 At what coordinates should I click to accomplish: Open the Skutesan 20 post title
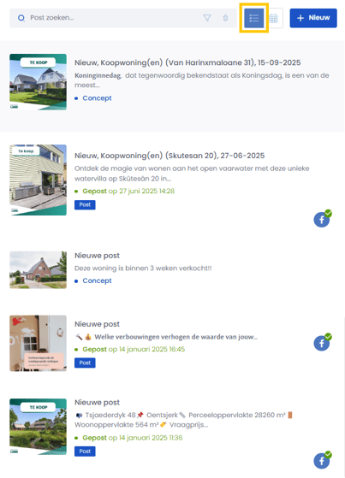click(170, 156)
